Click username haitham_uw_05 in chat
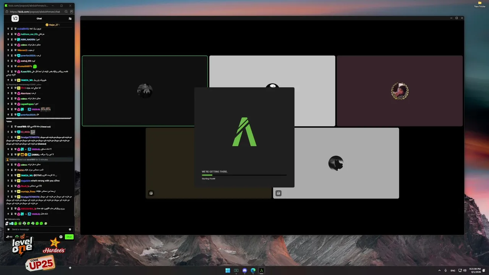489x275 pixels. (29, 34)
